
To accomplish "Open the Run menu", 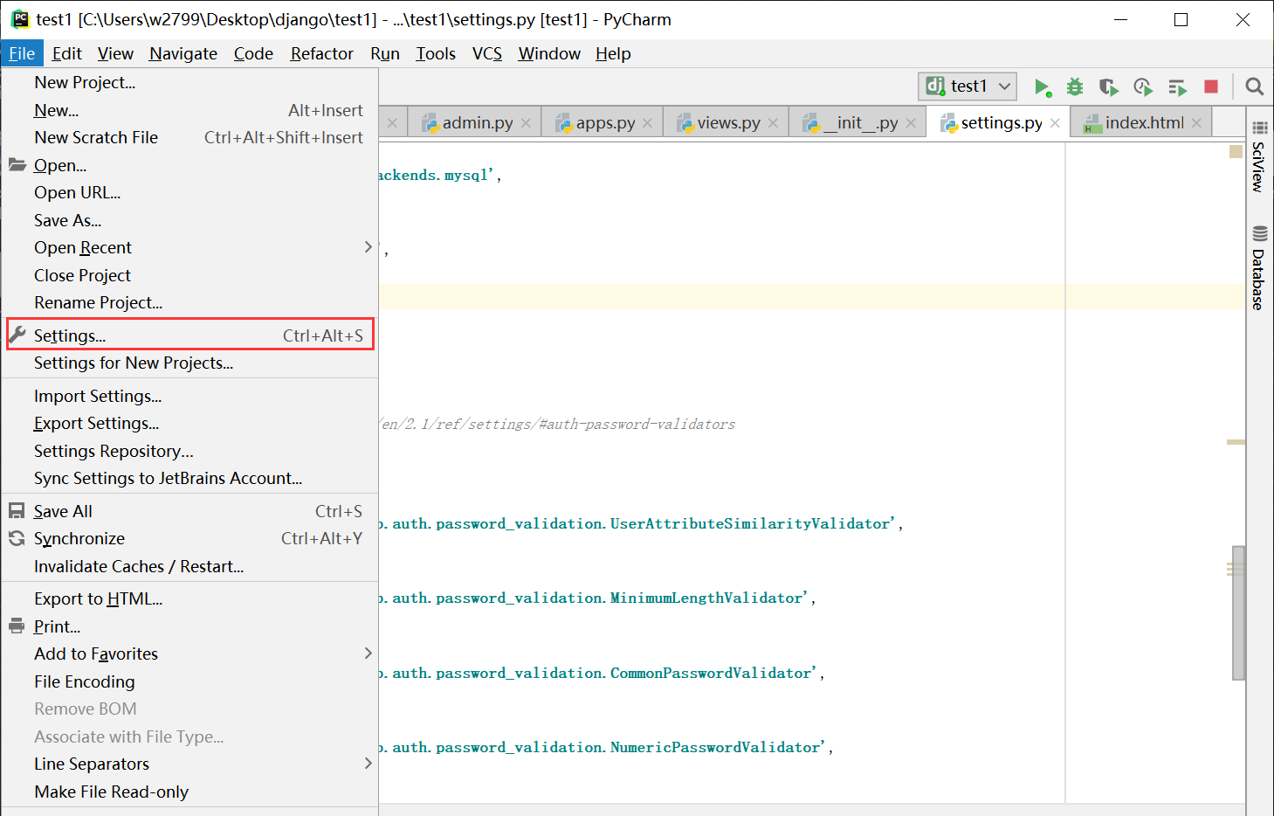I will (385, 53).
